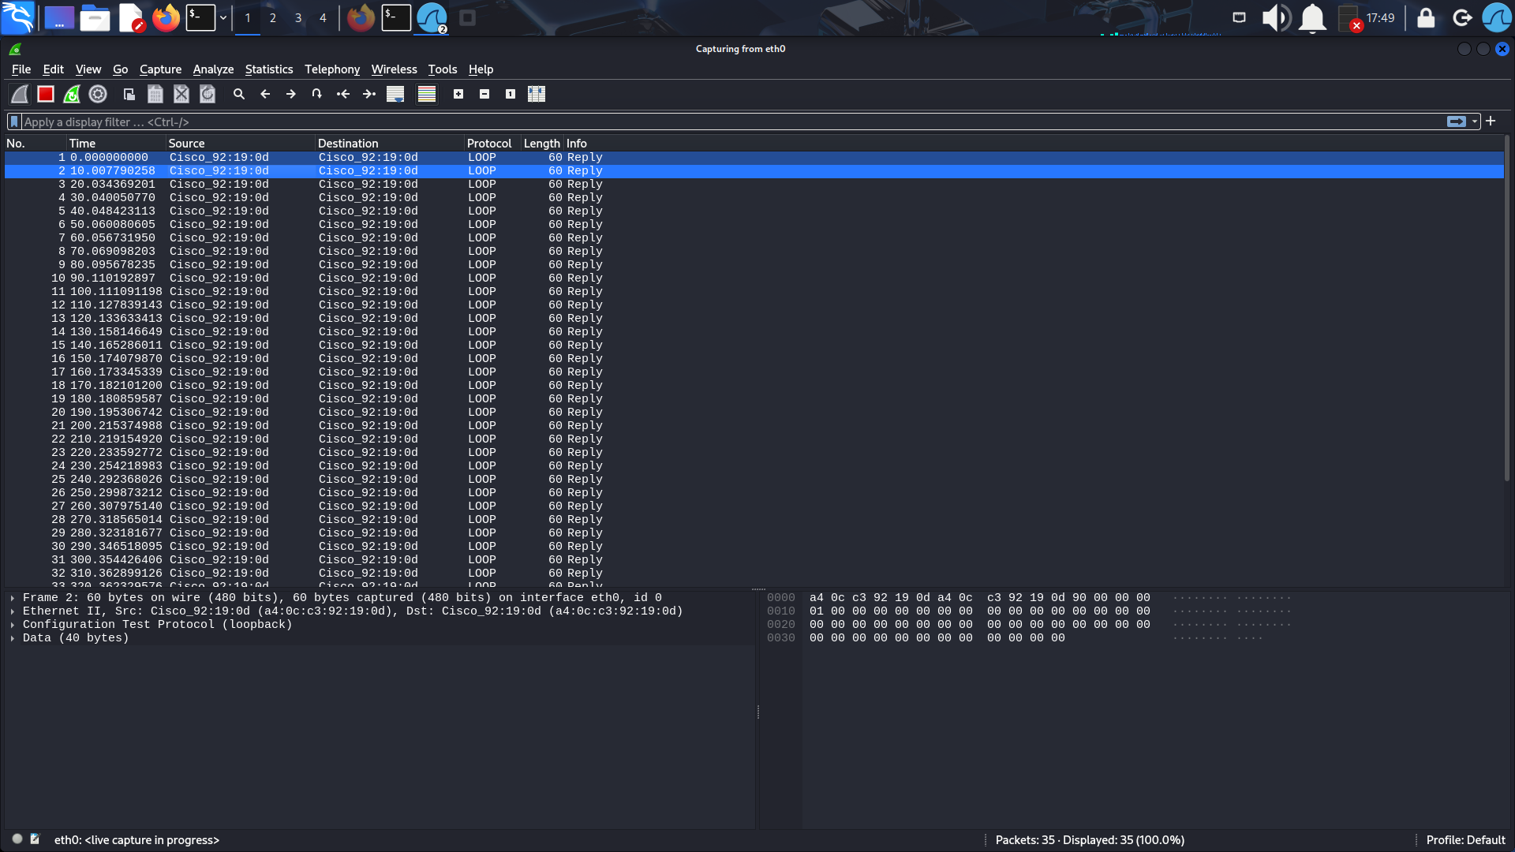The width and height of the screenshot is (1515, 852).
Task: Click volume speaker icon in tray
Action: pyautogui.click(x=1276, y=17)
